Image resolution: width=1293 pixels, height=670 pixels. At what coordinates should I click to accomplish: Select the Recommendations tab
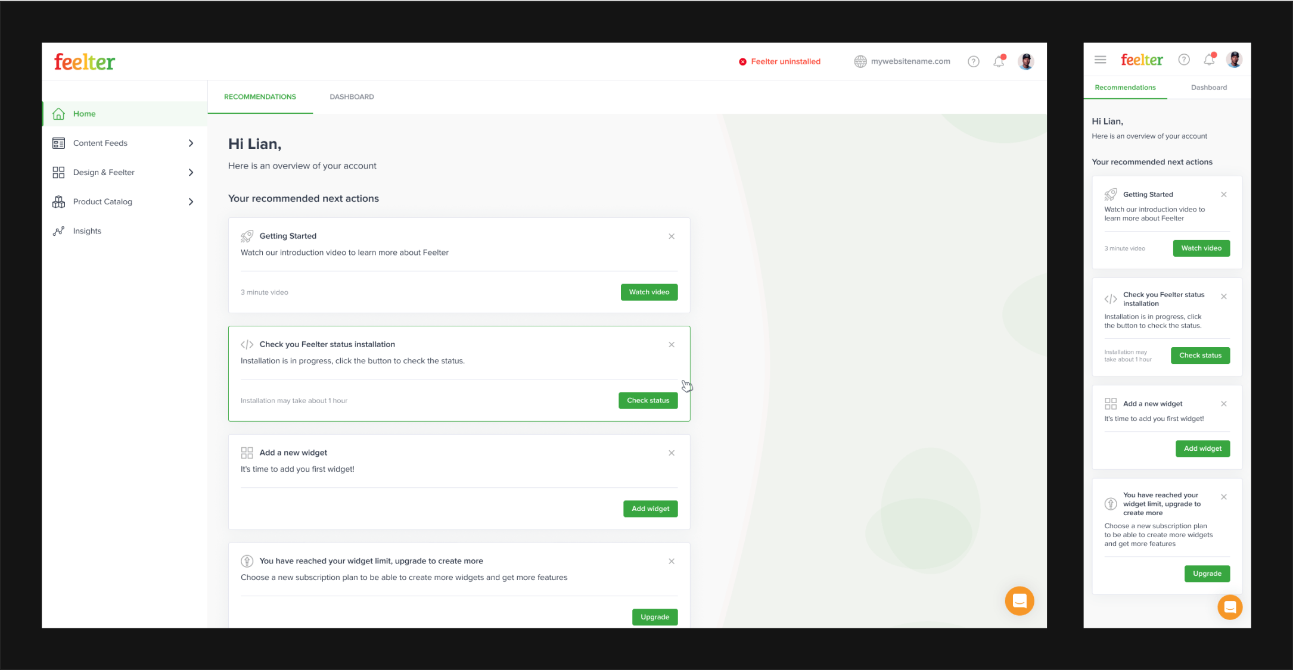pos(259,96)
